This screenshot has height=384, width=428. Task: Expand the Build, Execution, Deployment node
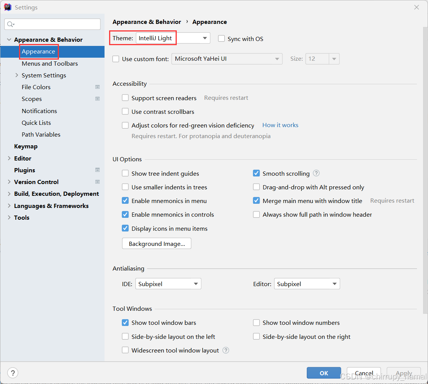(x=9, y=194)
